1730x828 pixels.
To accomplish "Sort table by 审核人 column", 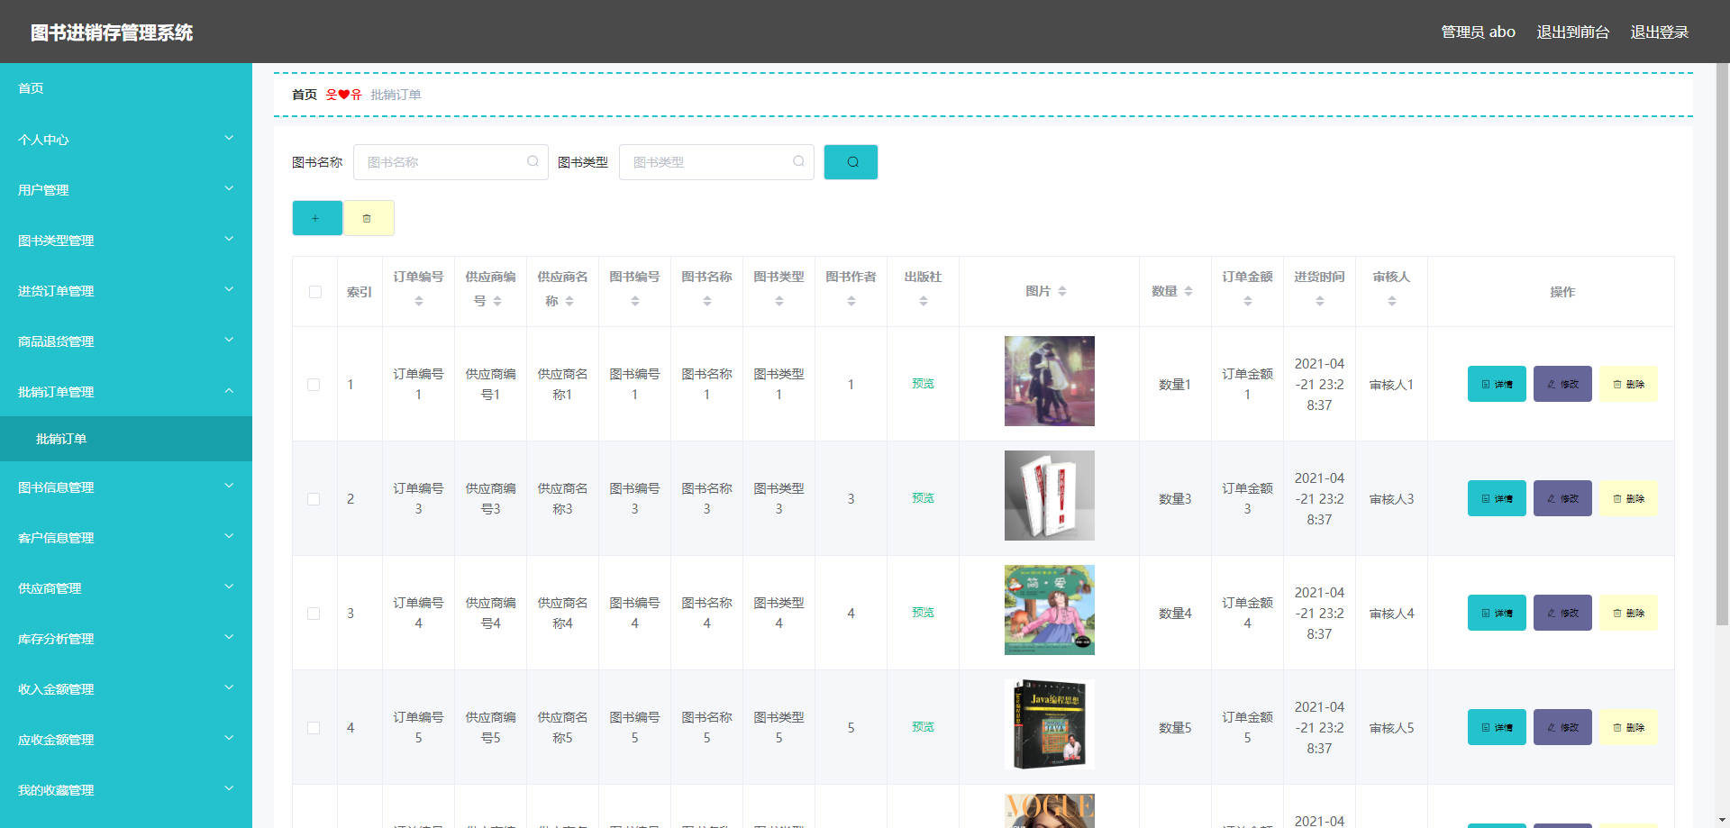I will click(1391, 301).
